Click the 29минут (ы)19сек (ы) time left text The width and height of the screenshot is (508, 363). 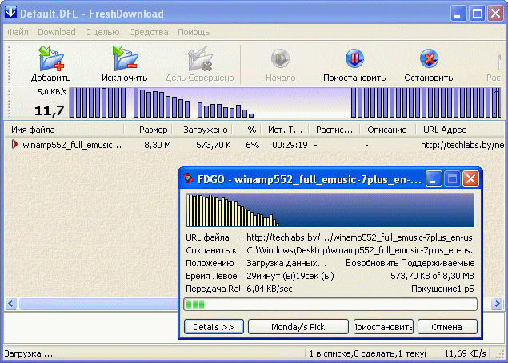click(290, 276)
